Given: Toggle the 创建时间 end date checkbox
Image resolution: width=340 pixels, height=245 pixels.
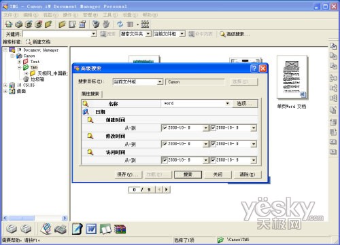Looking at the screenshot, I should coord(213,128).
